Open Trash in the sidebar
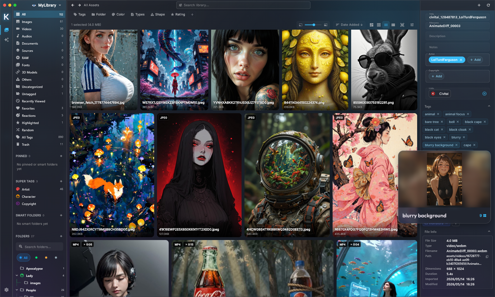 coord(39,144)
